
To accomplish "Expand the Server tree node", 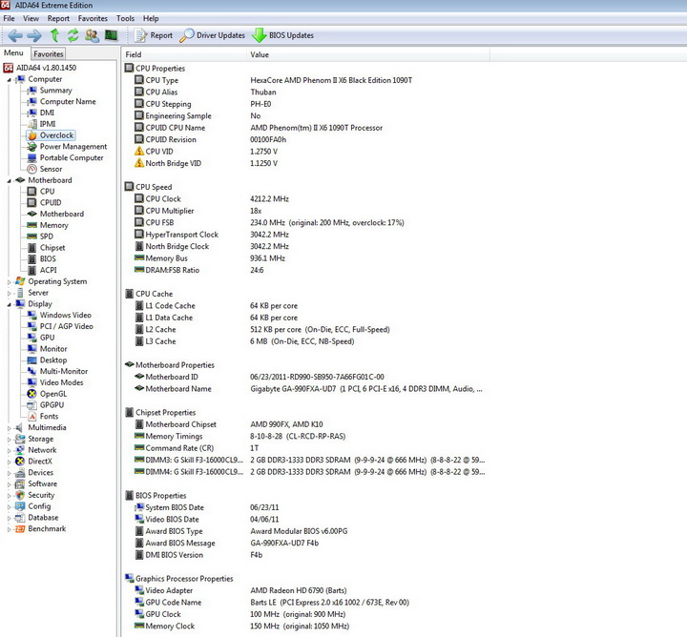I will [9, 294].
